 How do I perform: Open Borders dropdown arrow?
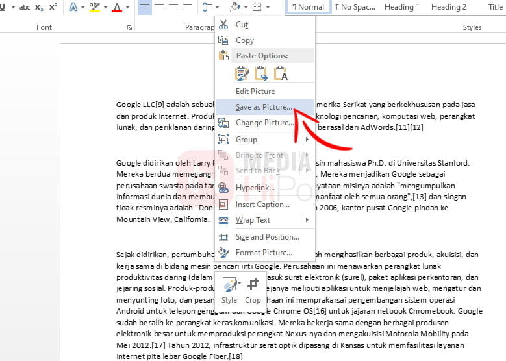coord(268,7)
